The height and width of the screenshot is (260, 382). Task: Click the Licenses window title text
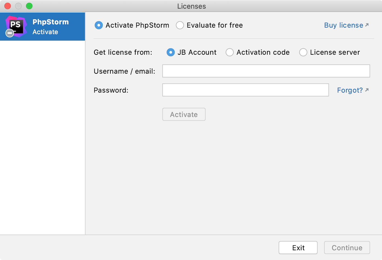click(192, 6)
